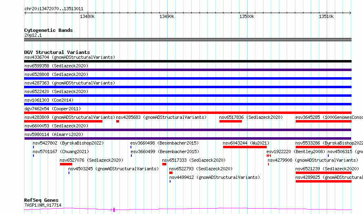
Task: Select the red nsv6527076 variant bar
Action: (66, 164)
